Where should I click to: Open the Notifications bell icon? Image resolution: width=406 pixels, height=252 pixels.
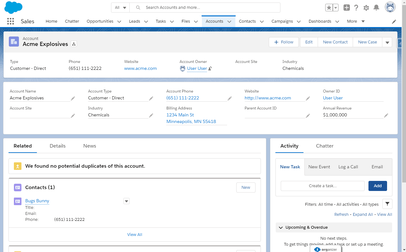coord(376,8)
